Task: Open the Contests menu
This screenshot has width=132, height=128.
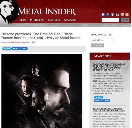Action: (x=54, y=20)
